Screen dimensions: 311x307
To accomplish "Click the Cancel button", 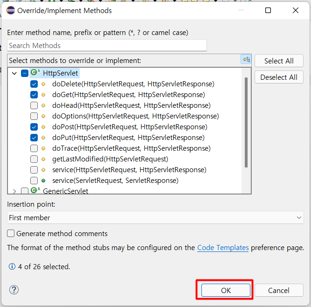I will pyautogui.click(x=279, y=290).
